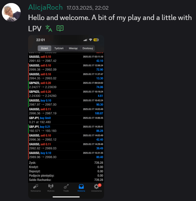Expand the GBPNZD sell 0.20 74.06 row
This screenshot has height=201, width=196.
[x=66, y=85]
